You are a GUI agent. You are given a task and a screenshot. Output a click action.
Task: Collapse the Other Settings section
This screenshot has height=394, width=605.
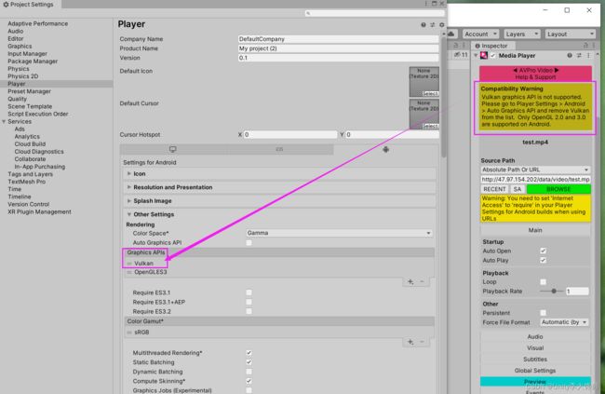click(128, 214)
